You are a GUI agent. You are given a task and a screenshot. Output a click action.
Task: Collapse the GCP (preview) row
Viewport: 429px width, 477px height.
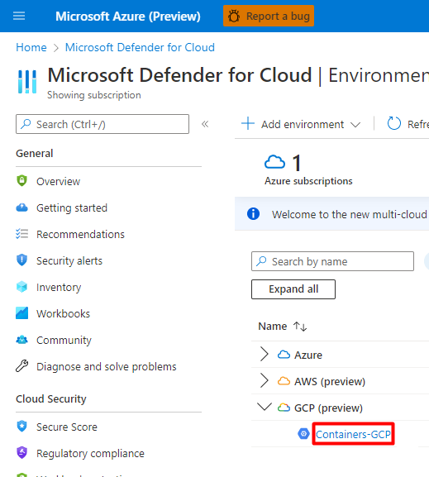point(265,407)
